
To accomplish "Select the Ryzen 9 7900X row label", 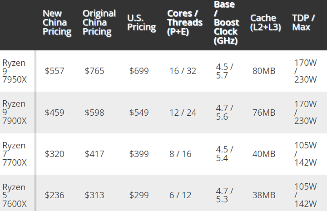I will [14, 112].
